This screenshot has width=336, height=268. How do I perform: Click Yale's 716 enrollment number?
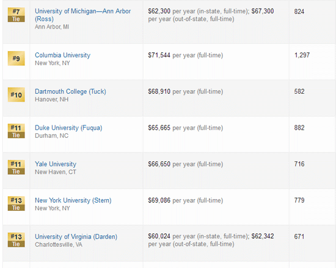[299, 164]
